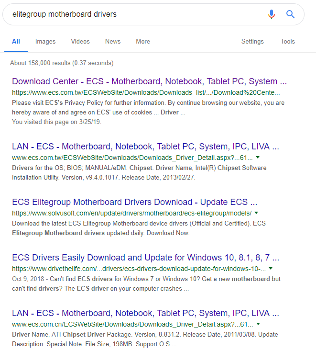Screen dimensions: 316x362
Task: Open the News tab
Action: (x=113, y=41)
